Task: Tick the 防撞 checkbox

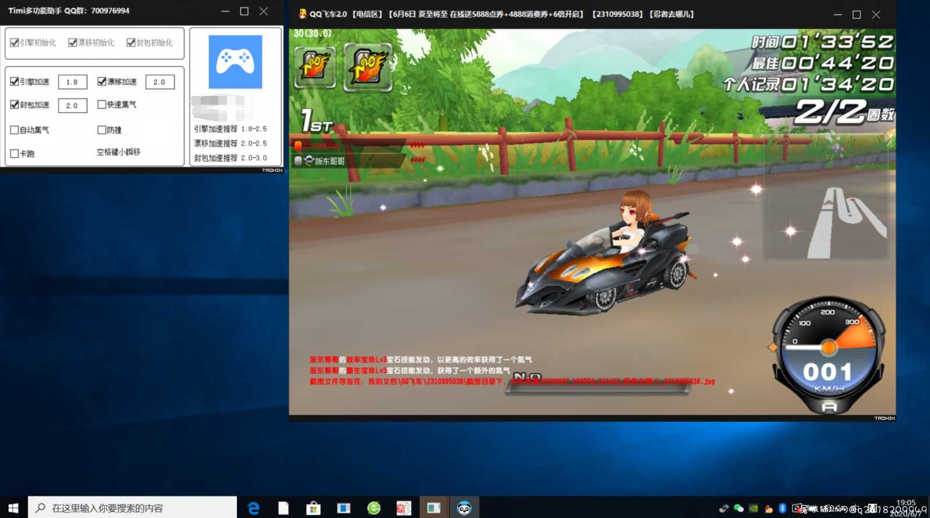Action: click(102, 130)
